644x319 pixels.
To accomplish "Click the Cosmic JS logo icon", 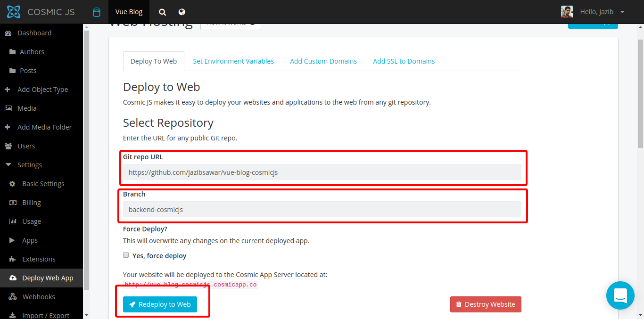I will pos(14,12).
